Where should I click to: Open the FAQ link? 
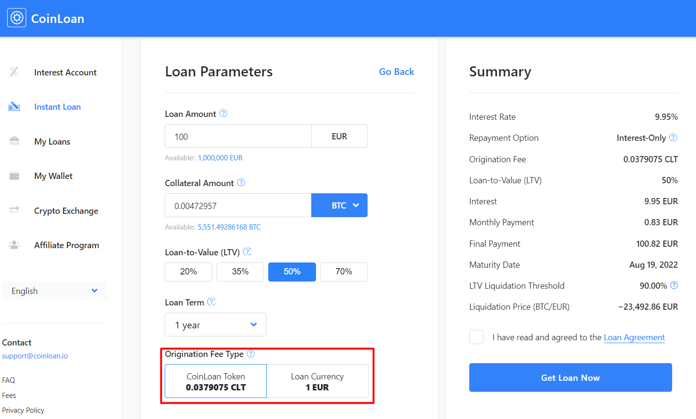pyautogui.click(x=9, y=380)
